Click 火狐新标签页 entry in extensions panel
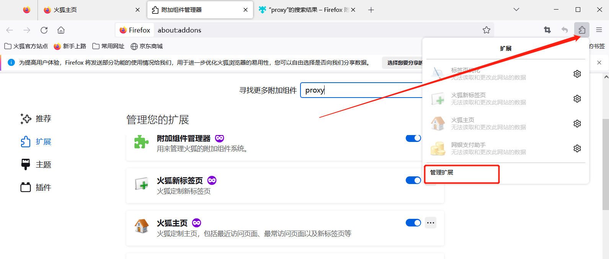Image resolution: width=609 pixels, height=259 pixels. (x=500, y=99)
